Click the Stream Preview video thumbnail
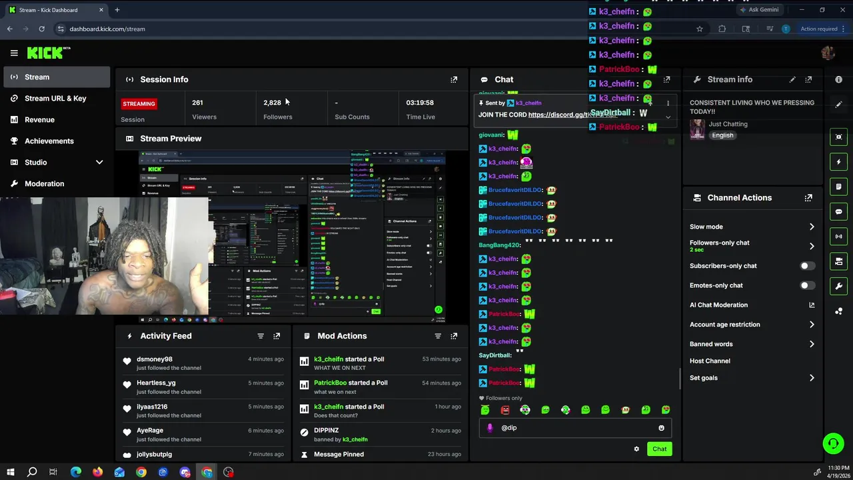Screen dimensions: 853x480 292,237
